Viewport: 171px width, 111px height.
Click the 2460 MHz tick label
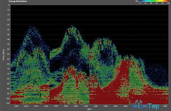coord(125,106)
